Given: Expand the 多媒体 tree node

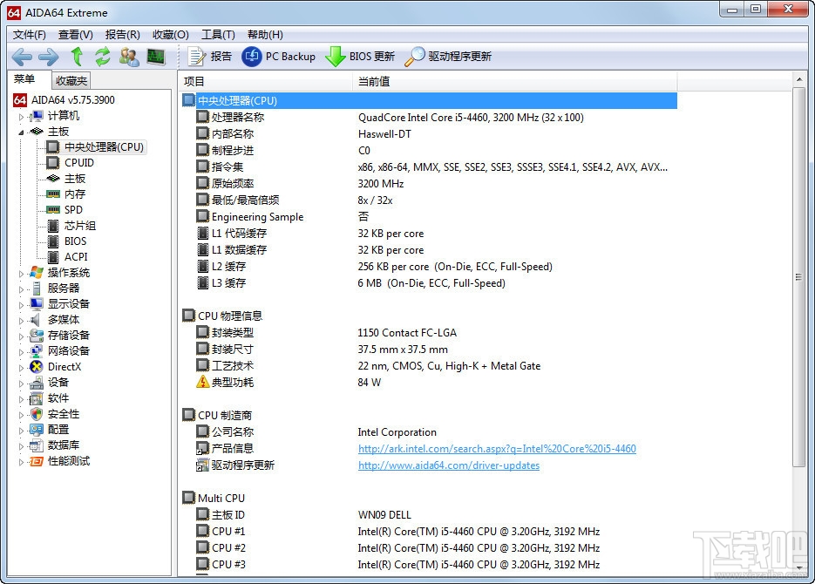Looking at the screenshot, I should 21,320.
